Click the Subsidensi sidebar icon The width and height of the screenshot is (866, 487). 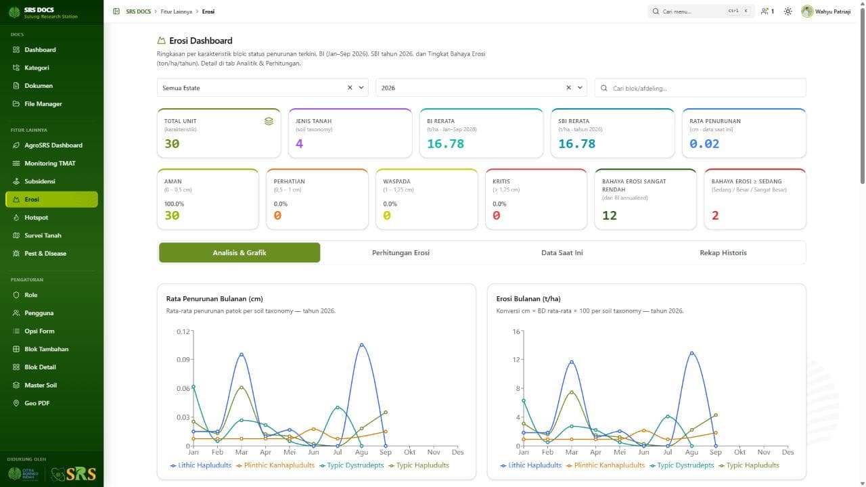click(17, 181)
